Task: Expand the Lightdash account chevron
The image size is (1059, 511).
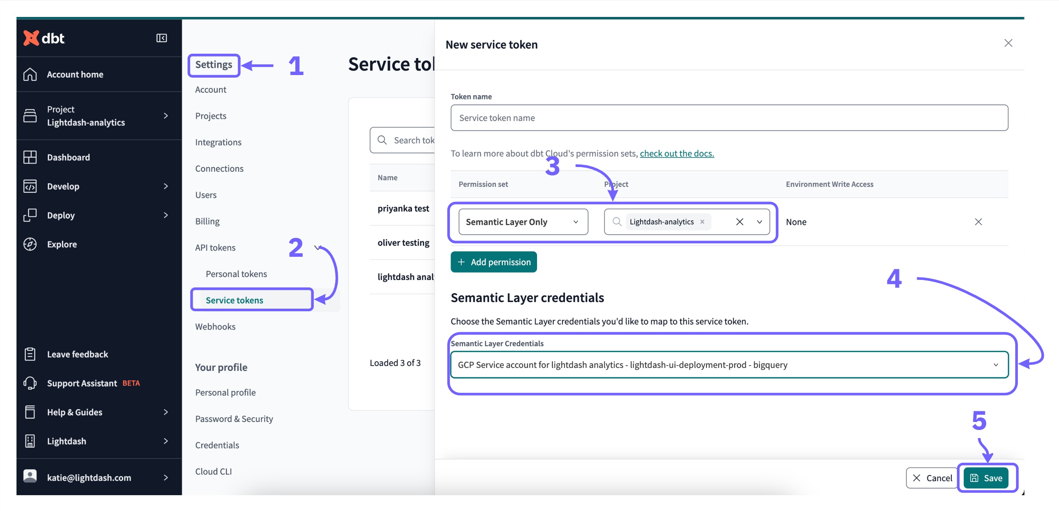Action: [x=165, y=441]
